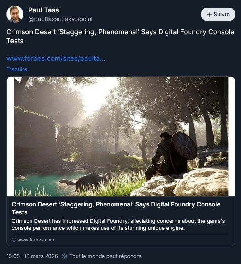Click the round shield in preview image
This screenshot has height=264, width=241.
coord(185,146)
